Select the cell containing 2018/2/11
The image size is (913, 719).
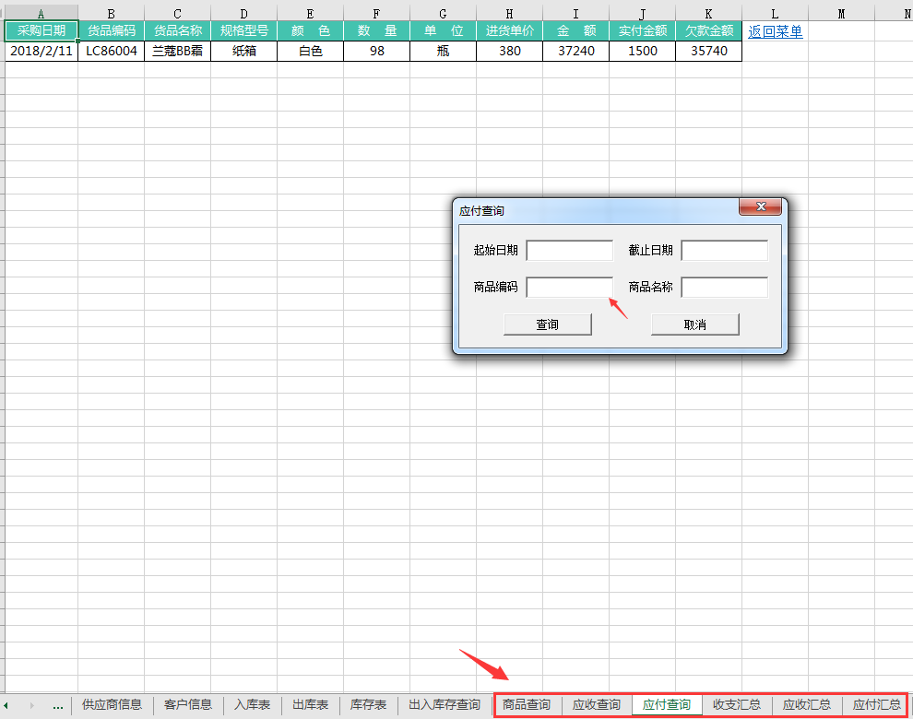[41, 52]
